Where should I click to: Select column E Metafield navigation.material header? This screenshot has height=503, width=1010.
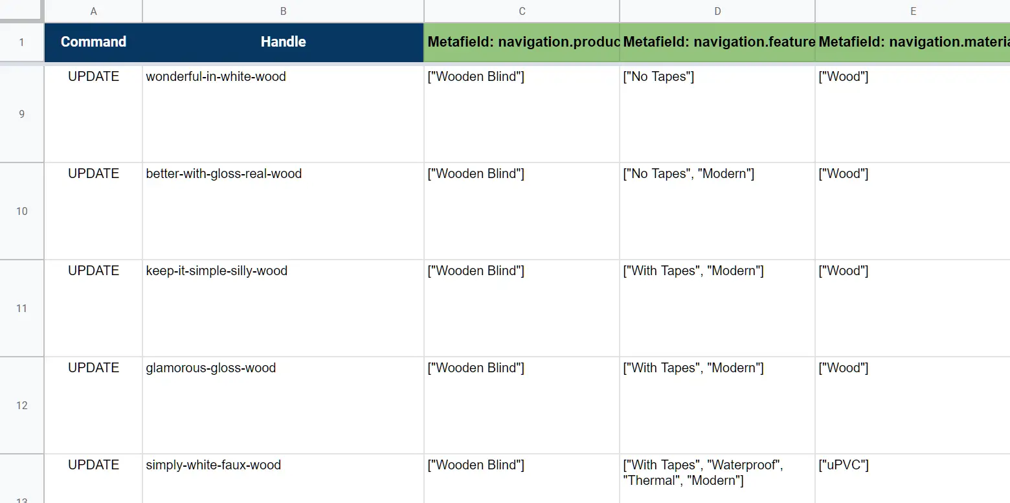[913, 11]
